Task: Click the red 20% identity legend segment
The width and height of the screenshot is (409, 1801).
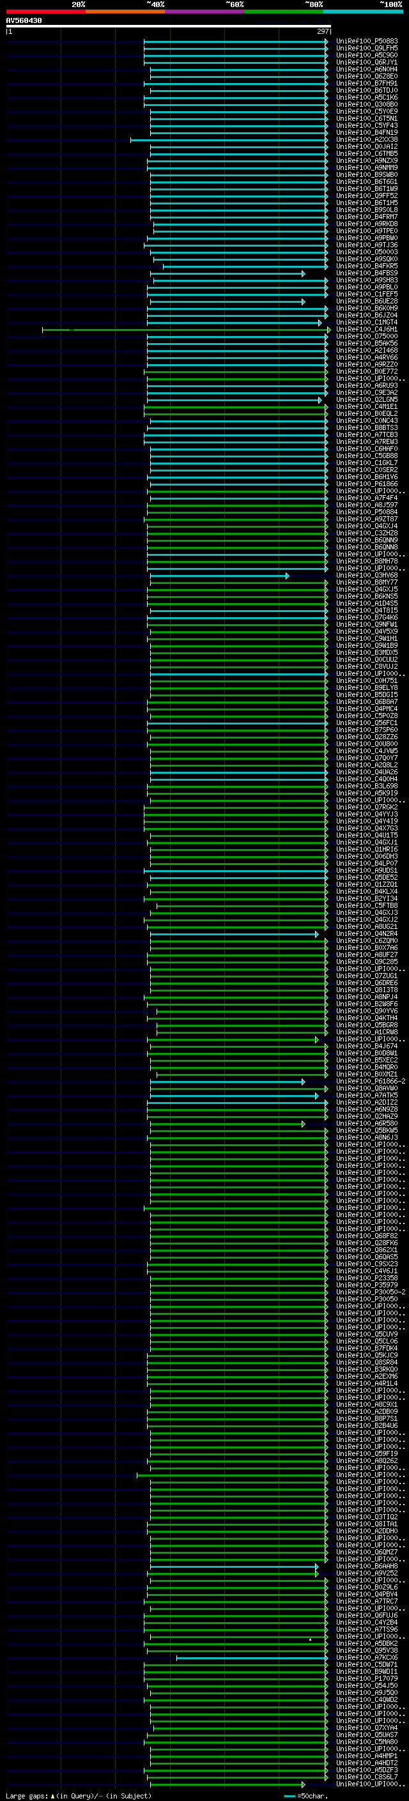Action: point(46,11)
